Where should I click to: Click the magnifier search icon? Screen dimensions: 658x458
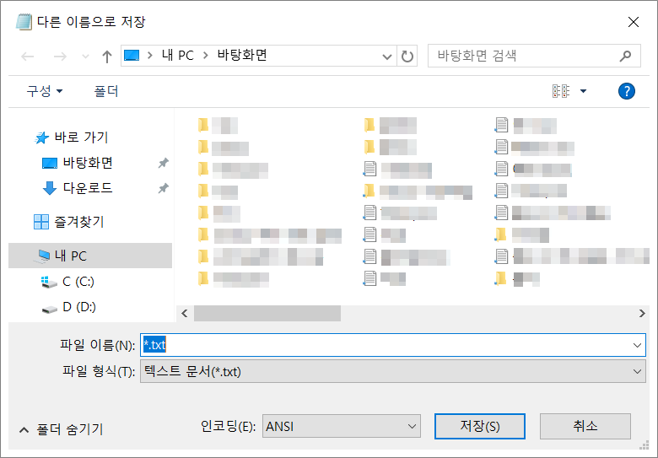[x=625, y=56]
